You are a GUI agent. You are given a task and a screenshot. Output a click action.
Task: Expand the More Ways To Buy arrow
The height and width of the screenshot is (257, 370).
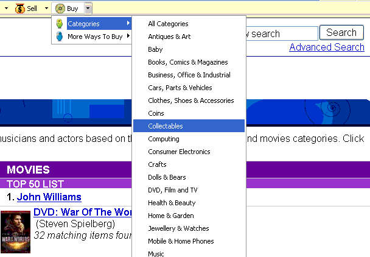[128, 36]
